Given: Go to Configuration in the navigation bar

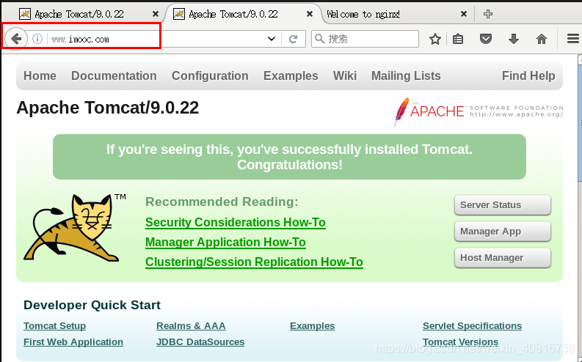Looking at the screenshot, I should [210, 75].
